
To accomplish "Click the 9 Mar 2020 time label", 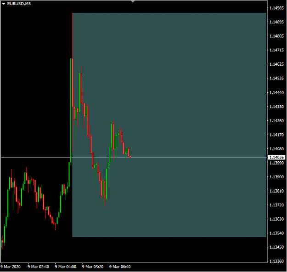I will pos(11,267).
